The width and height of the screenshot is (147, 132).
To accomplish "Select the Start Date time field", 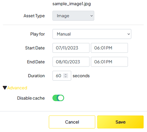I will pos(109,48).
